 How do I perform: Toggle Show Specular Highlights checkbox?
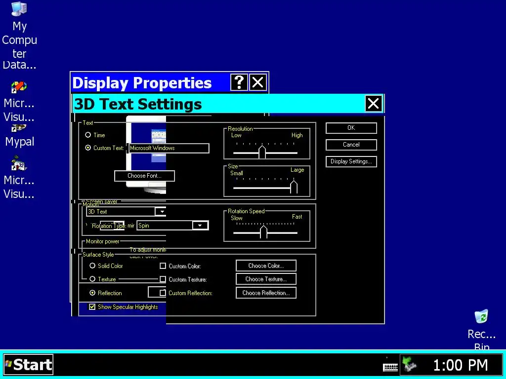tap(92, 307)
